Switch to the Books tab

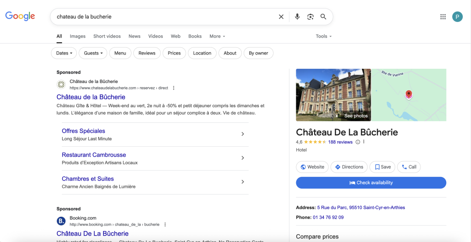(x=195, y=36)
